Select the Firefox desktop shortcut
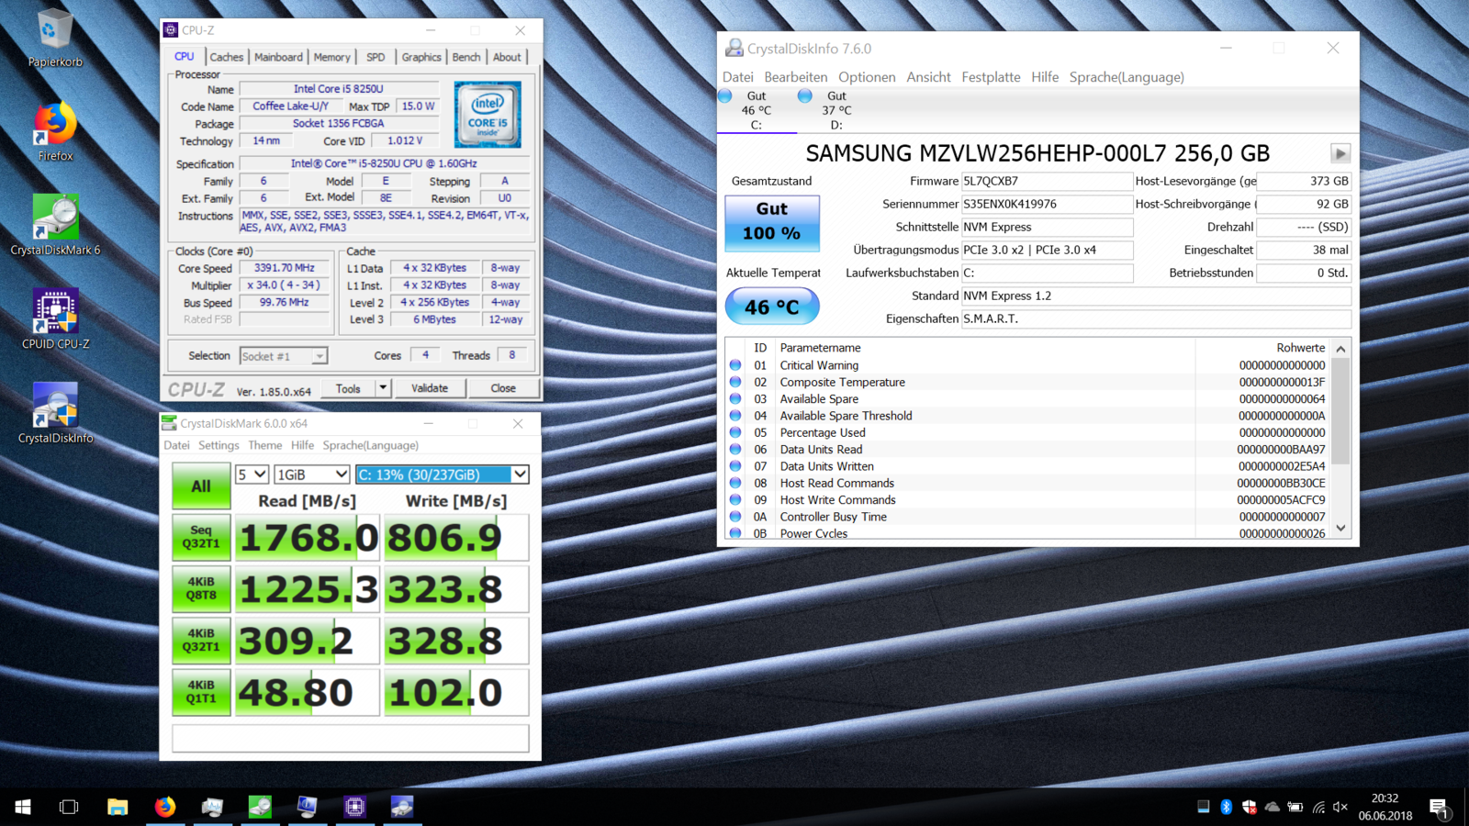Viewport: 1469px width, 826px height. [55, 132]
